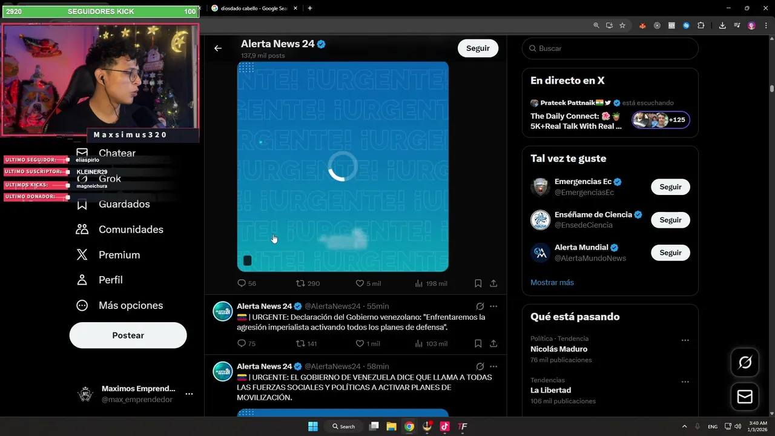Open replies on the post with 56 comments
Viewport: 775px width, 436px height.
coord(246,283)
